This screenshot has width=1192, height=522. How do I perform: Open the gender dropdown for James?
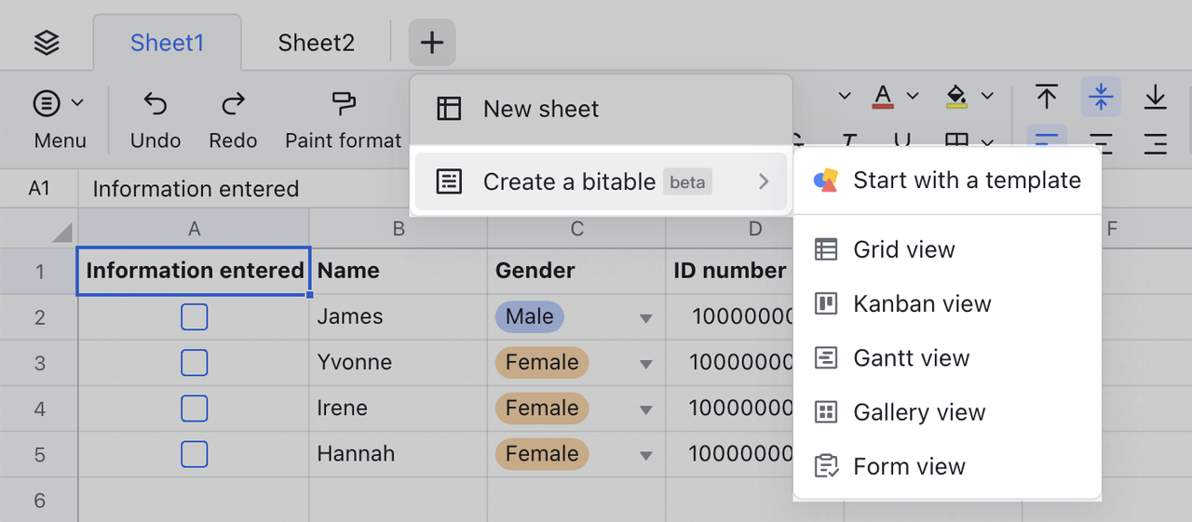coord(645,318)
